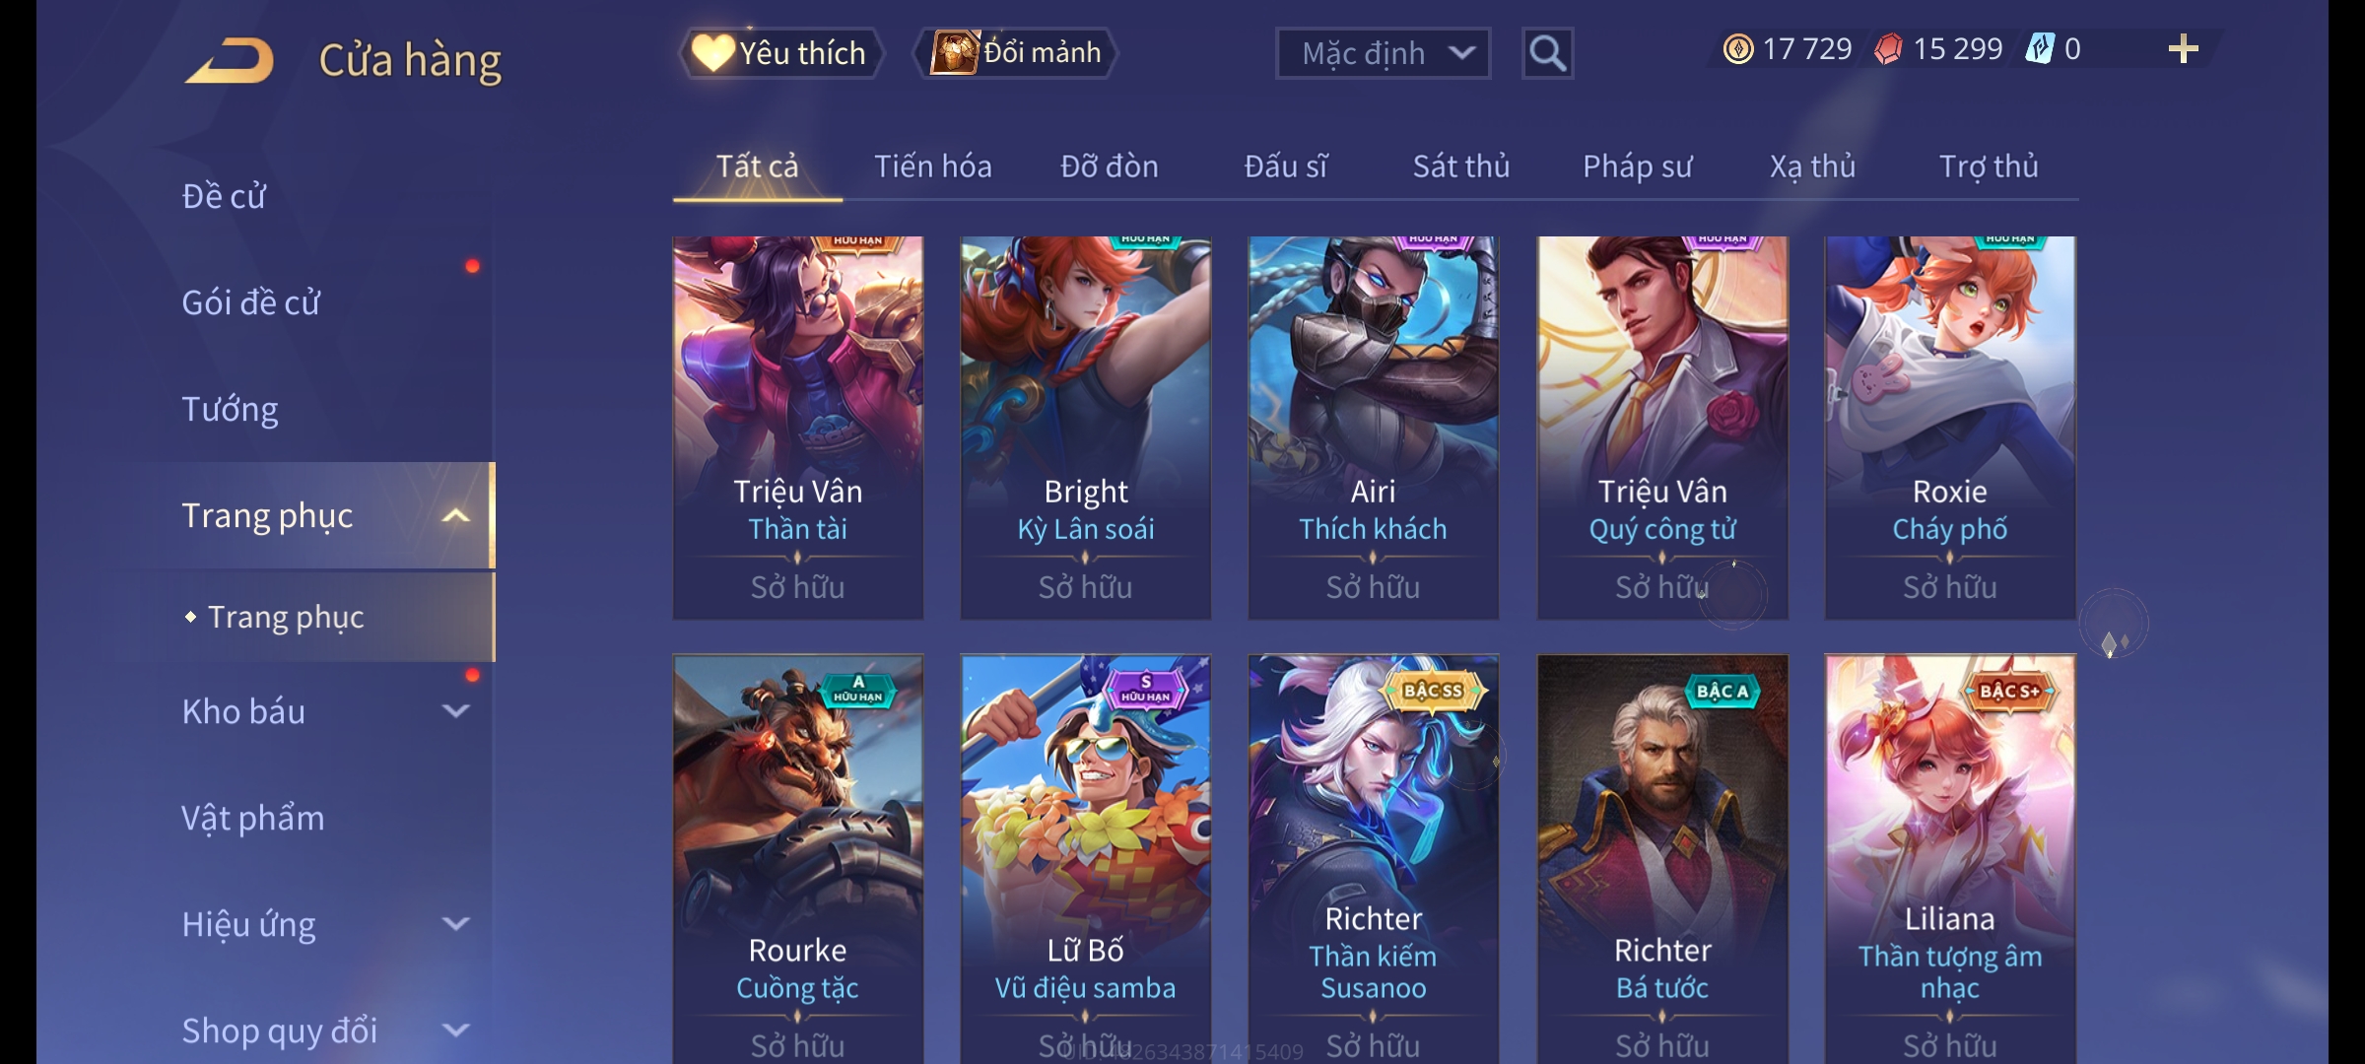Select Liliana Thần tượng âm nhạc card
Image resolution: width=2365 pixels, height=1064 pixels.
(x=1949, y=859)
